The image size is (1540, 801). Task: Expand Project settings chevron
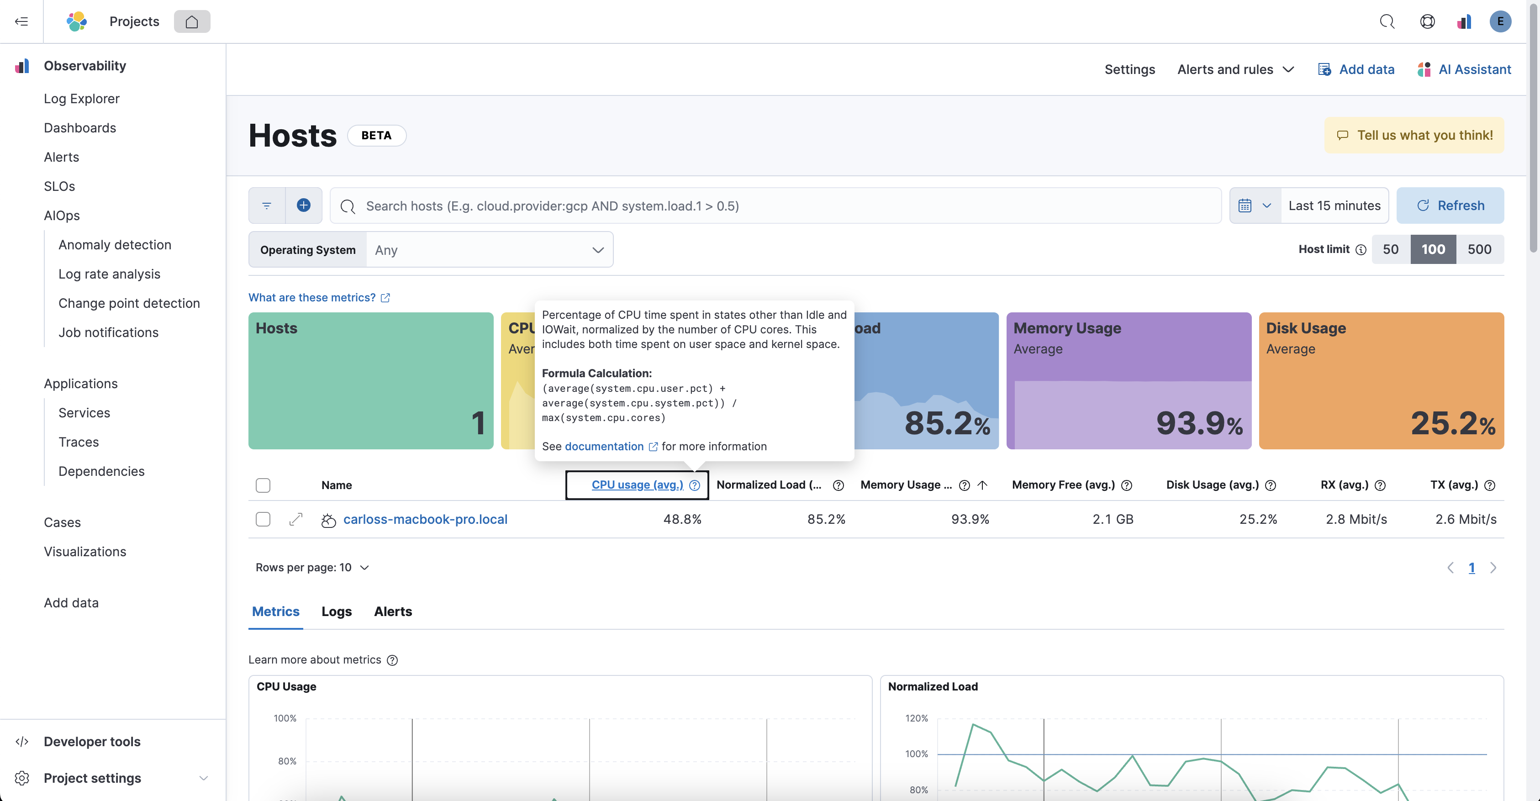click(x=203, y=778)
